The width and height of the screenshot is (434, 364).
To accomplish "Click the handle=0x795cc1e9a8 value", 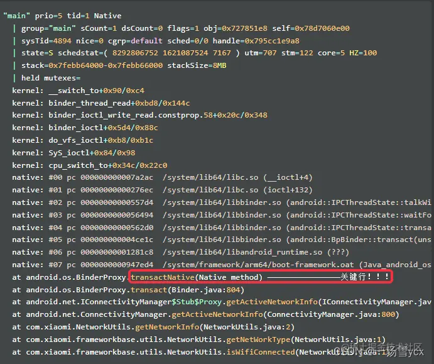I will pyautogui.click(x=256, y=41).
